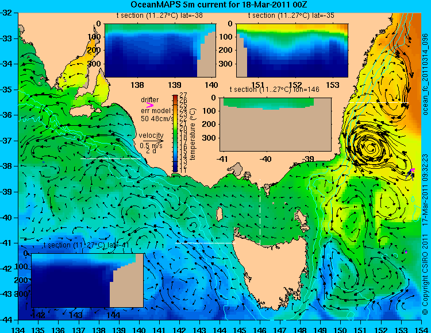Click the 'temperature (°C)' colorbar label
The height and width of the screenshot is (333, 431).
click(x=193, y=134)
